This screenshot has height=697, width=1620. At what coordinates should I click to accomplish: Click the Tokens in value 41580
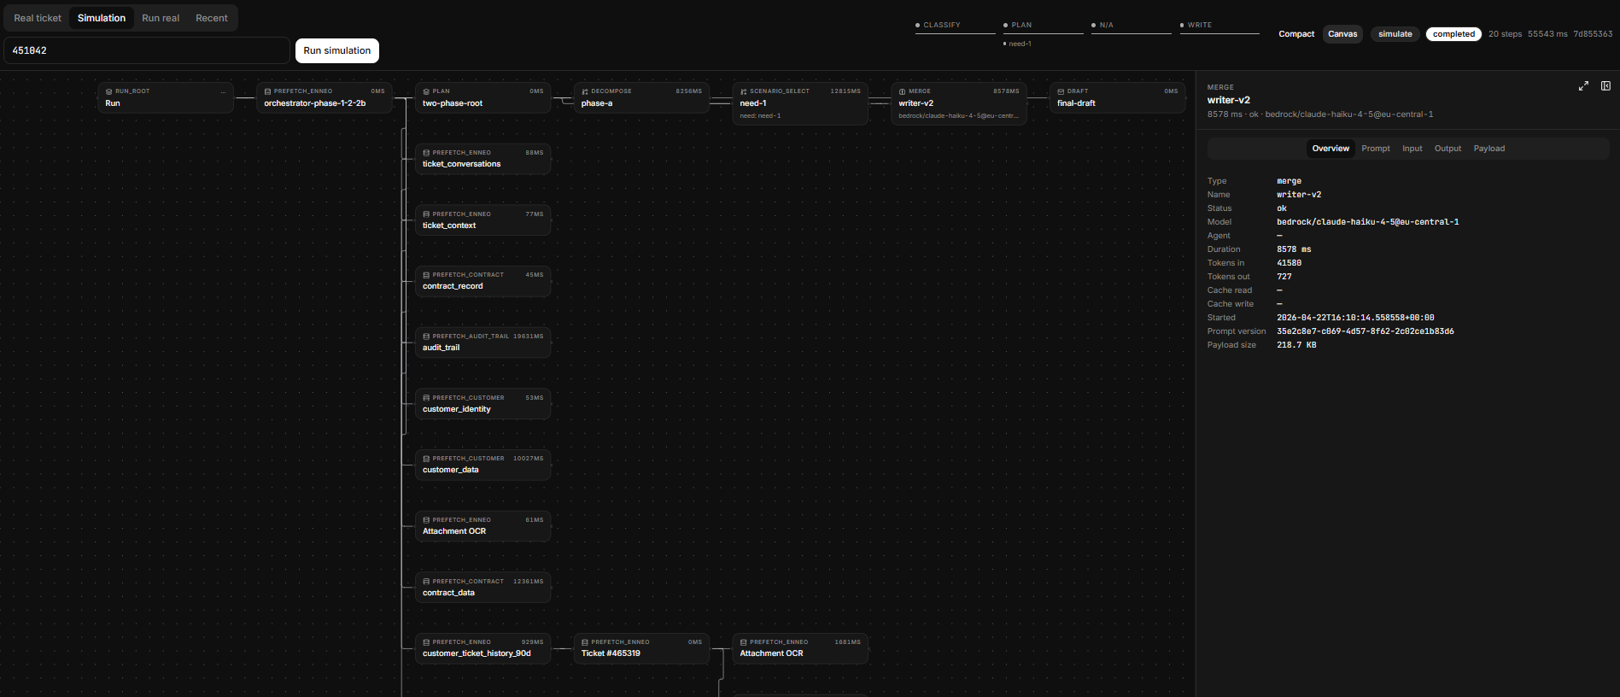[x=1289, y=263]
